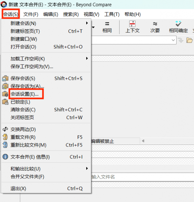Click the 保存会话为(A)... briefcase icon
This screenshot has width=194, height=202.
[x=5, y=86]
